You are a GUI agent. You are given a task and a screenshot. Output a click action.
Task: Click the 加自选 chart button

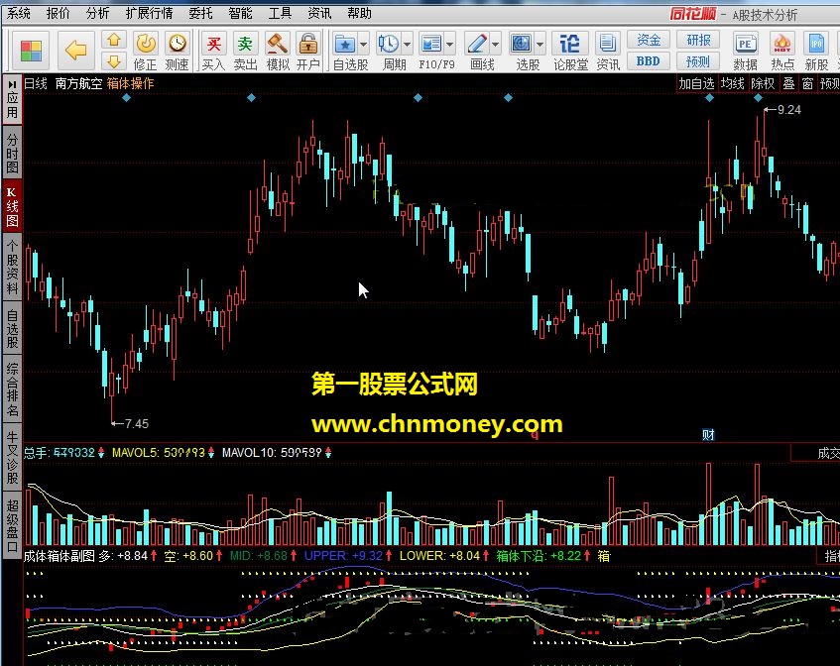[696, 83]
